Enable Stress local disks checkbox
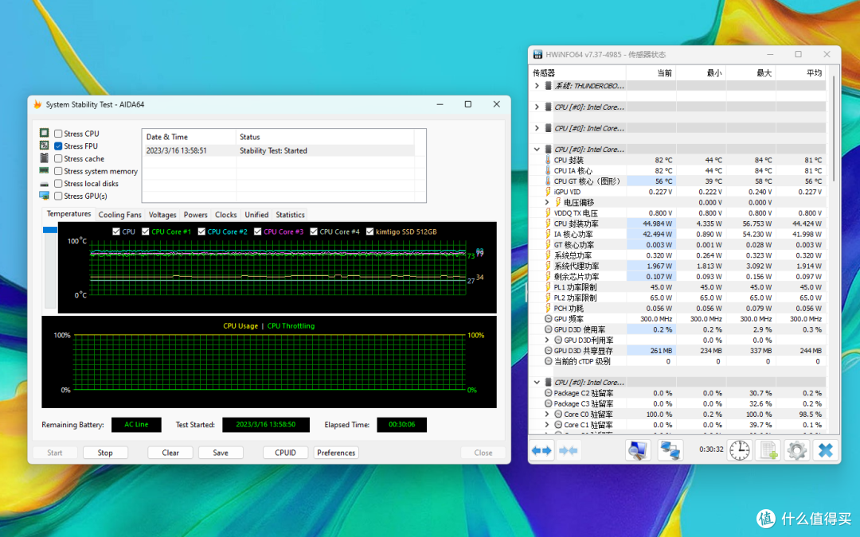Viewport: 860px width, 537px height. [58, 184]
